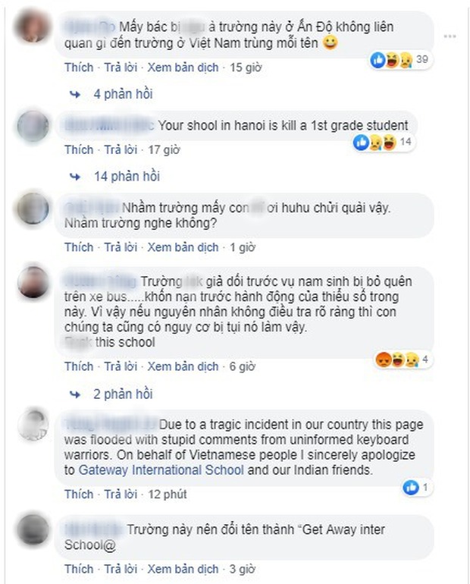Open Gateway International School page link
Viewport: 470px width, 584px height.
coord(161,470)
